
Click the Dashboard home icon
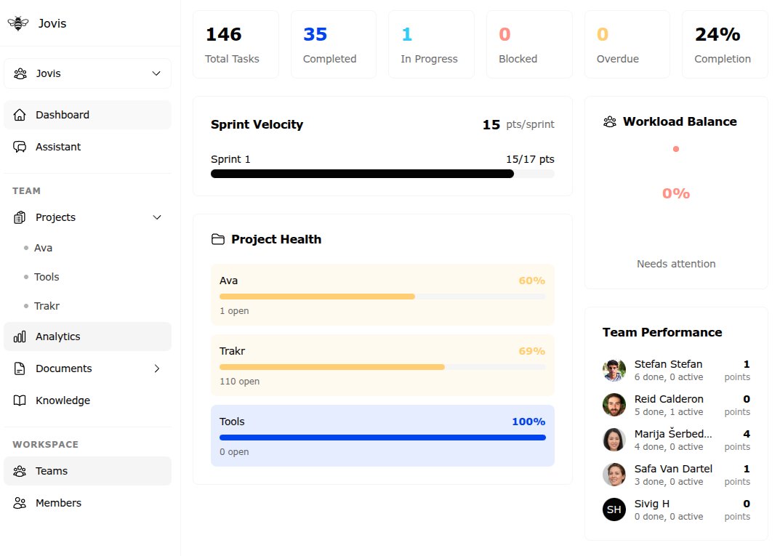point(20,115)
